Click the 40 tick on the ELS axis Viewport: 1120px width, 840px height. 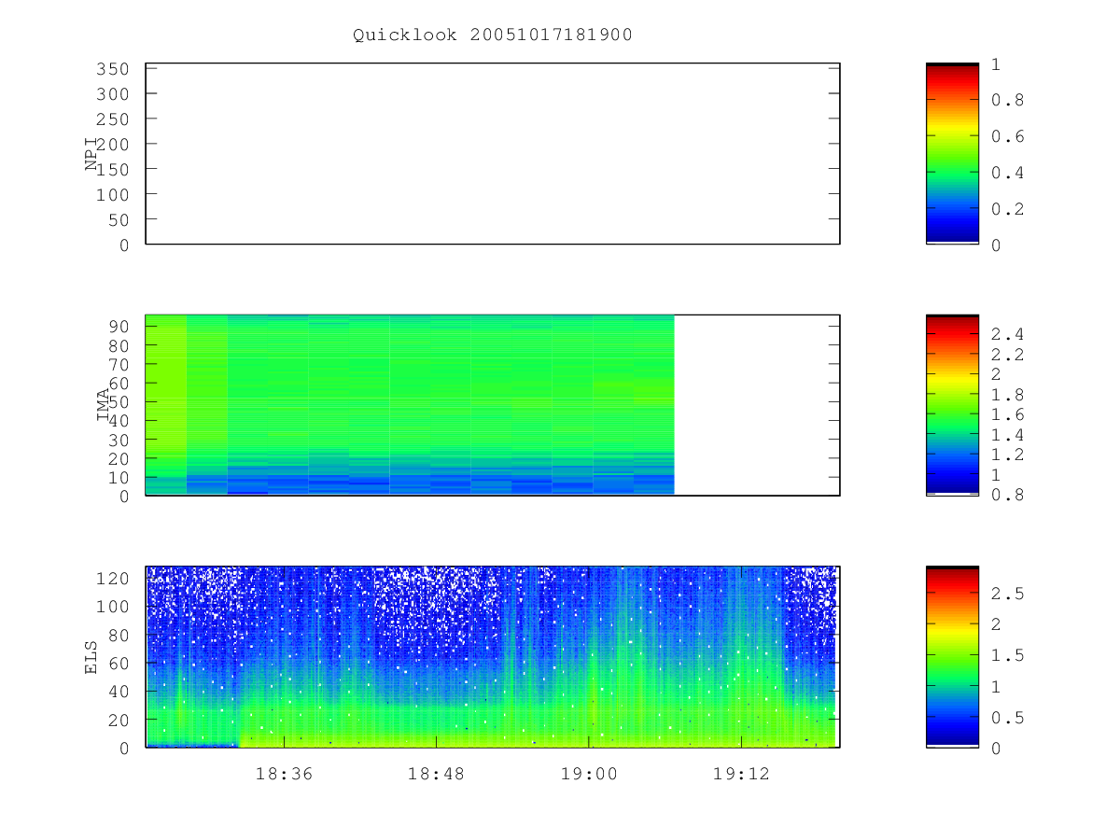[121, 692]
